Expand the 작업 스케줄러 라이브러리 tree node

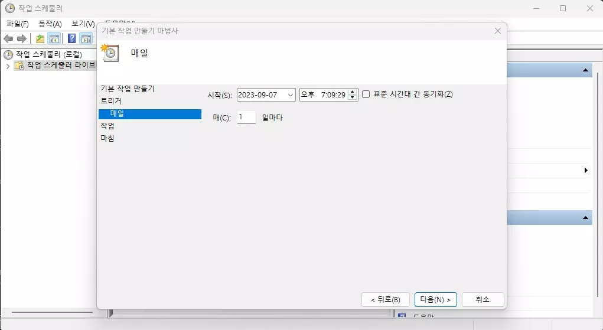(x=8, y=66)
